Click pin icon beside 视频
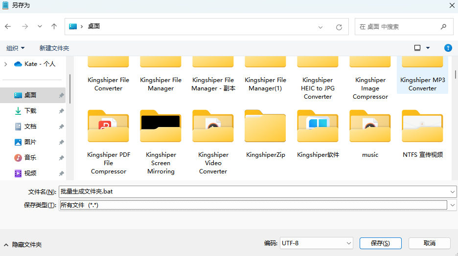 click(x=61, y=174)
